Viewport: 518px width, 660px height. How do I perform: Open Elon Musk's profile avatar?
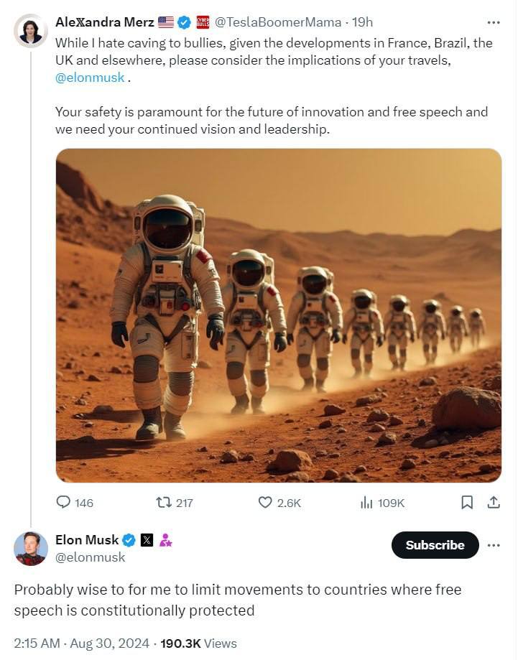pyautogui.click(x=30, y=549)
